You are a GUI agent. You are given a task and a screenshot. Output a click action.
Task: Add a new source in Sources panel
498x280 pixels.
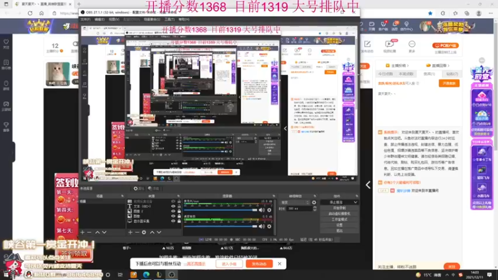(x=130, y=232)
